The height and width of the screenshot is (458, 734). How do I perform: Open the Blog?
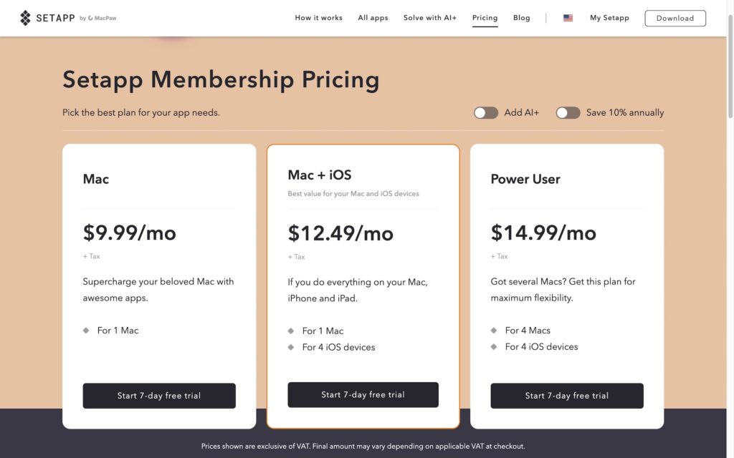click(521, 17)
